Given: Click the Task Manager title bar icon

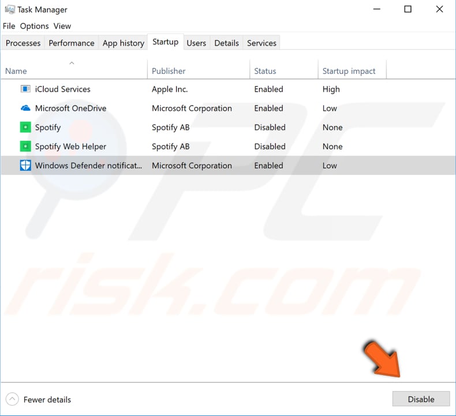Looking at the screenshot, I should [x=10, y=10].
